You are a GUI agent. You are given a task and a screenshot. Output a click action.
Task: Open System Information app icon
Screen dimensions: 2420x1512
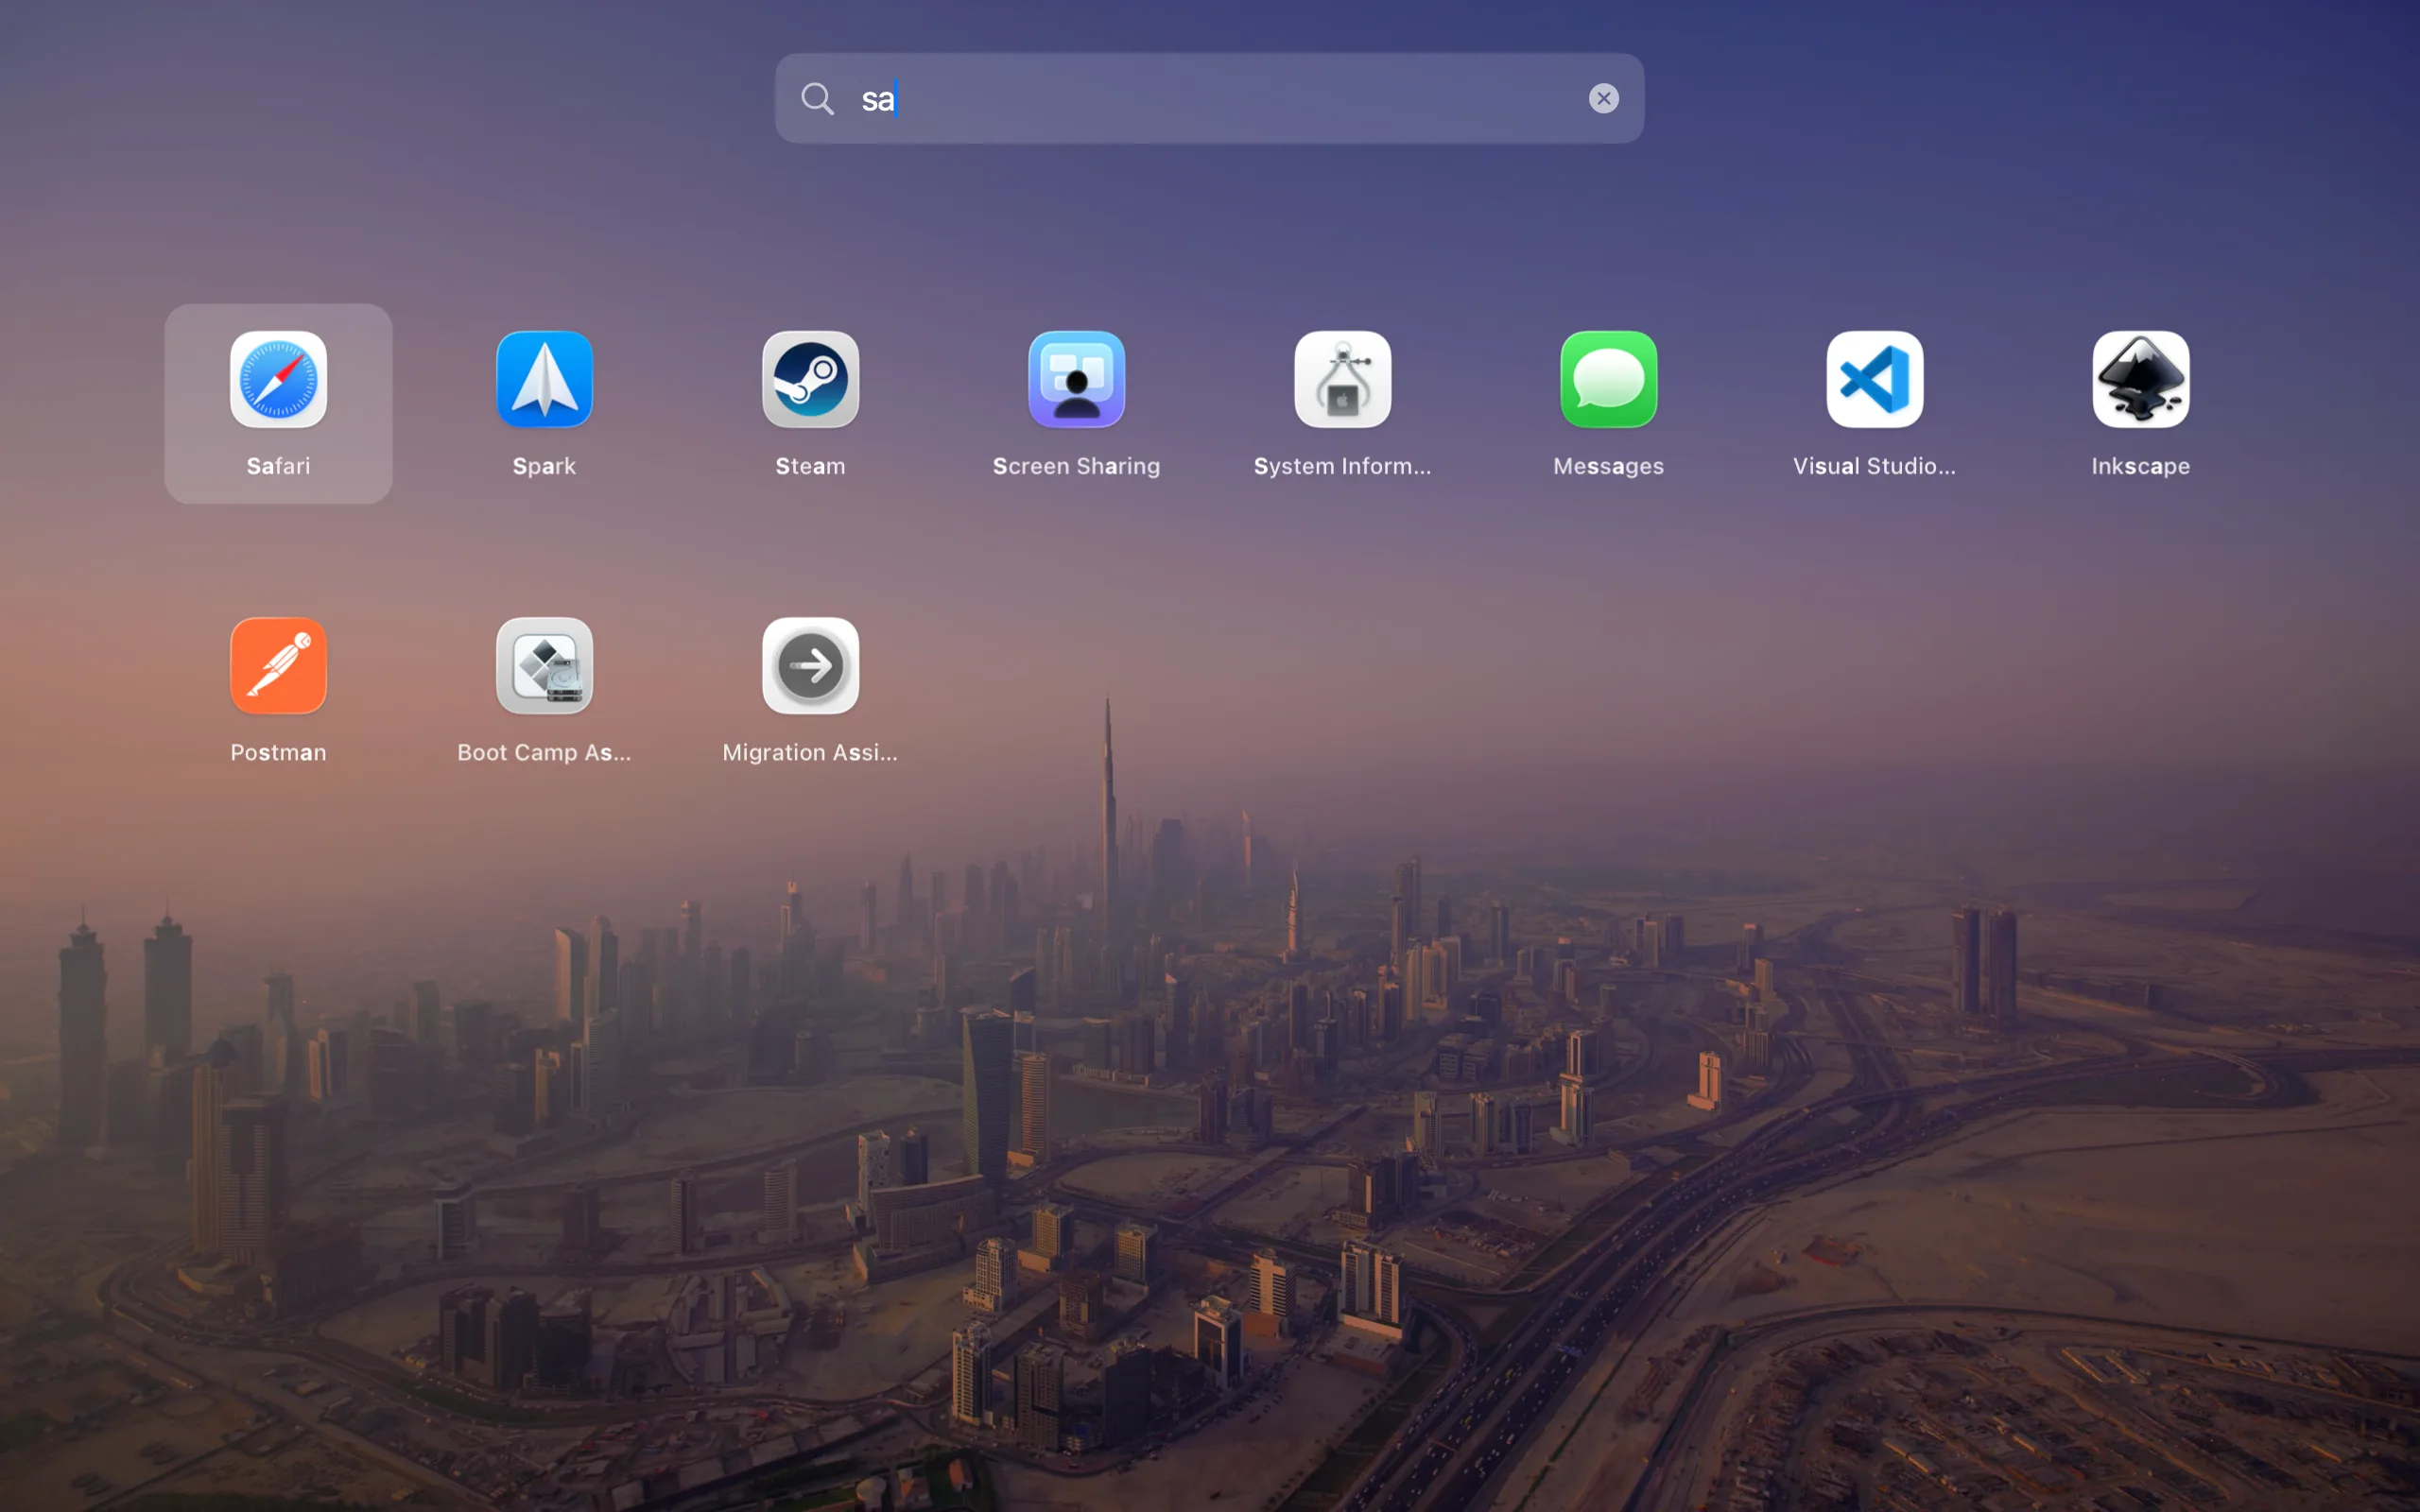point(1342,380)
